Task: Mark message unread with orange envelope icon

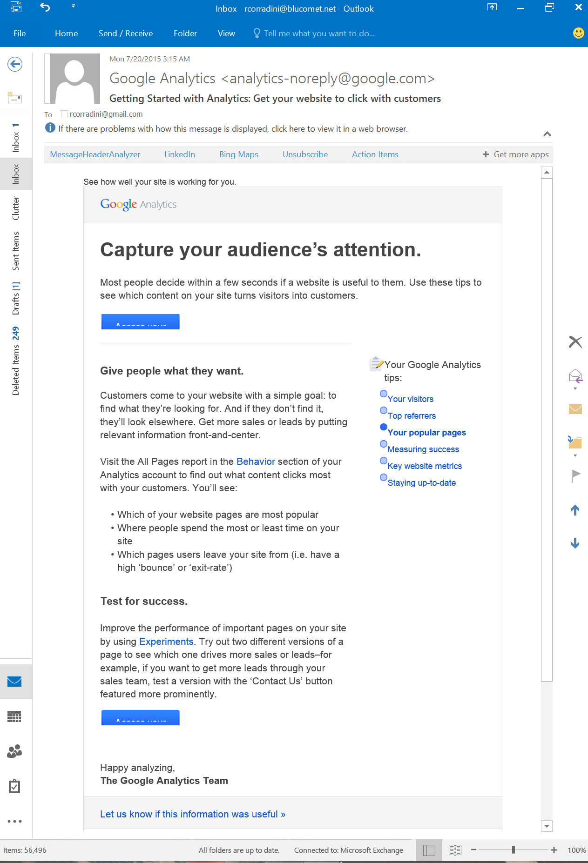Action: [575, 409]
